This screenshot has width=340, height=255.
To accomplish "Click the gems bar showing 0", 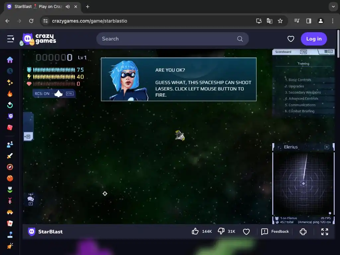I will [x=53, y=84].
